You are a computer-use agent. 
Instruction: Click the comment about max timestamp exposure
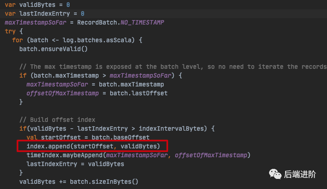173,66
